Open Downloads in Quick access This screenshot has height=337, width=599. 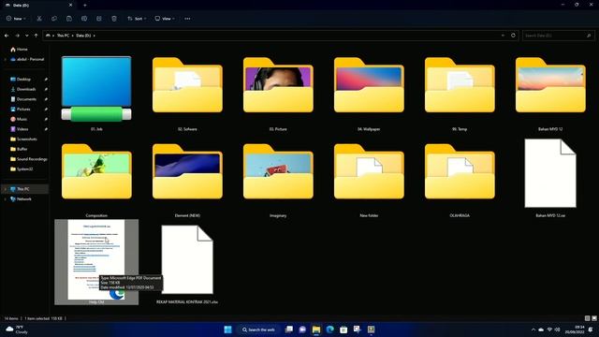[26, 89]
